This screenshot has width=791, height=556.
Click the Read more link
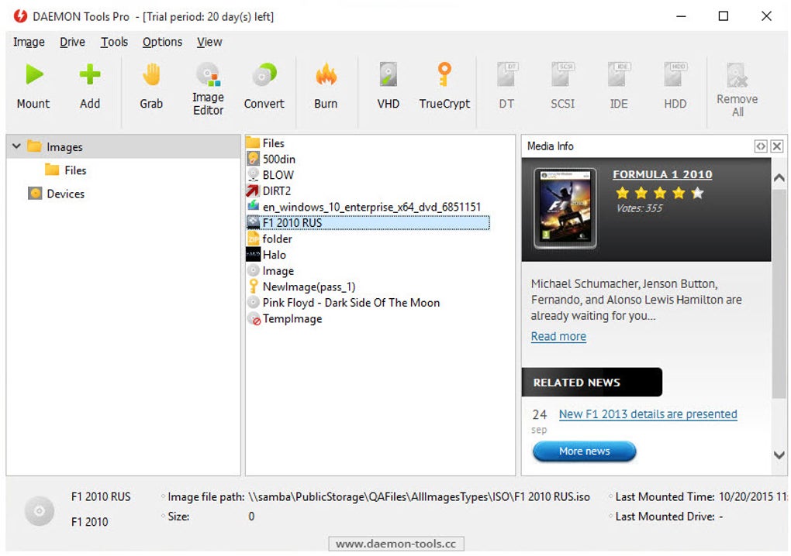click(558, 336)
